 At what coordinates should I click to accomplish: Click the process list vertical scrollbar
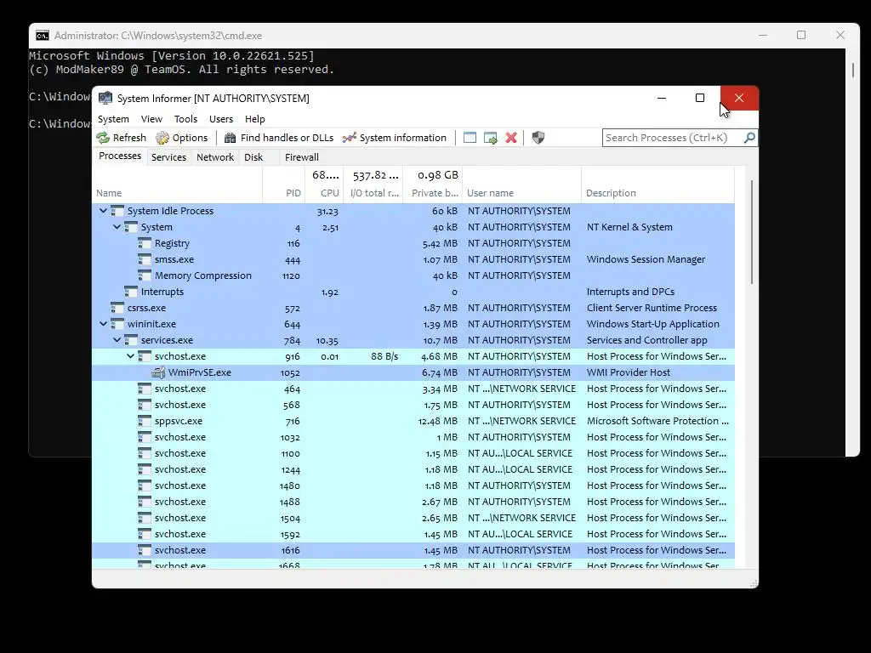pyautogui.click(x=752, y=232)
